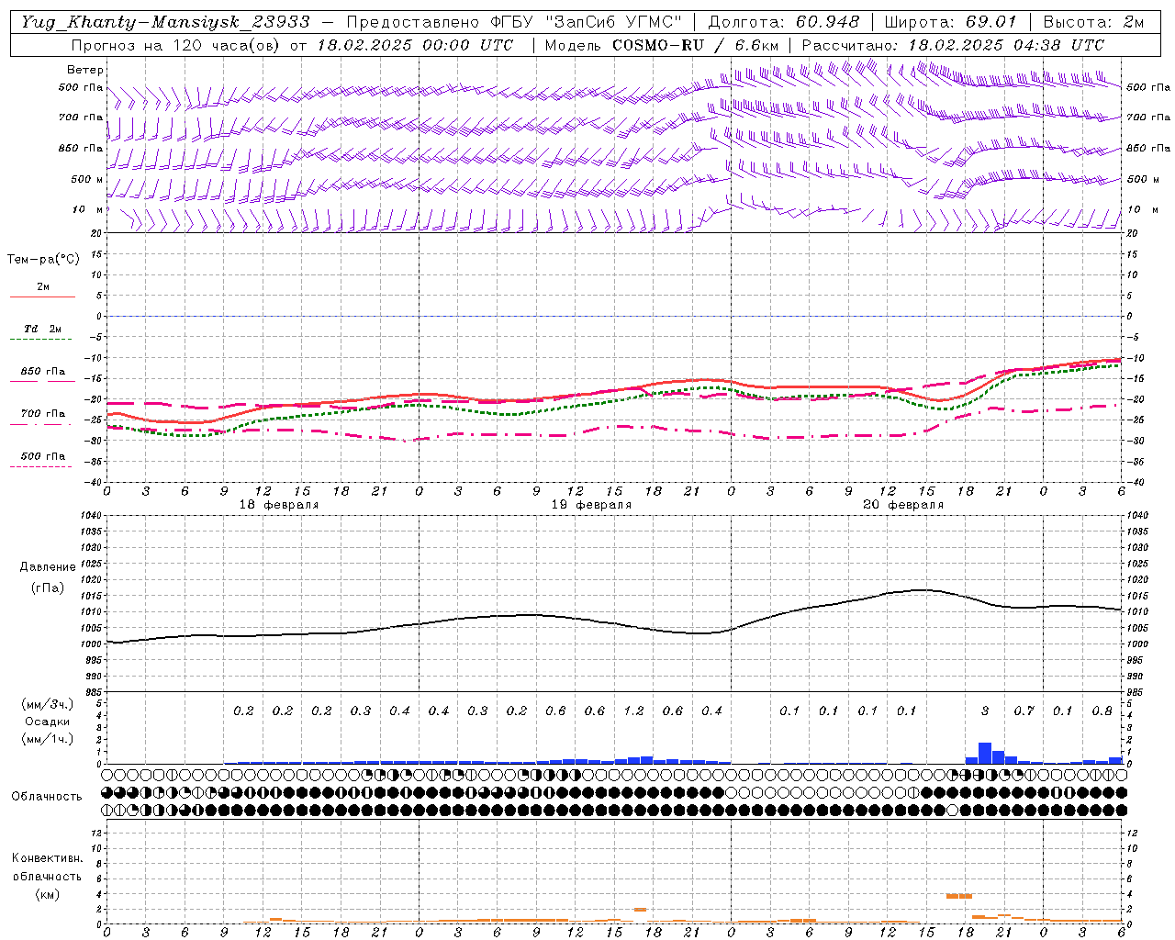Click the Тем-ра(°C) temperature panel label
Screen dimensions: 1175x940
tap(43, 260)
